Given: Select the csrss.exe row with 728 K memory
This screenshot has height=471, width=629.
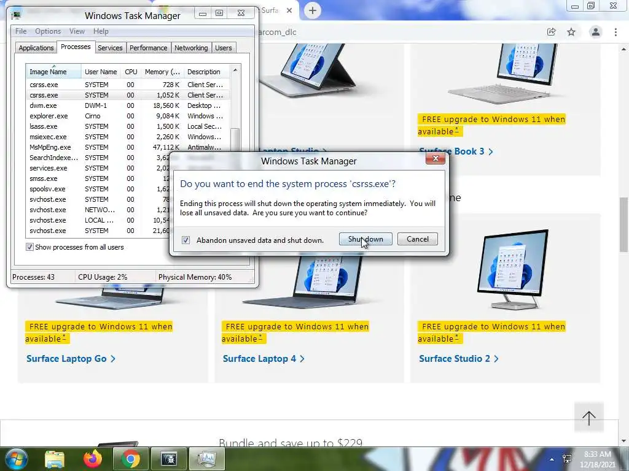Looking at the screenshot, I should (x=128, y=85).
